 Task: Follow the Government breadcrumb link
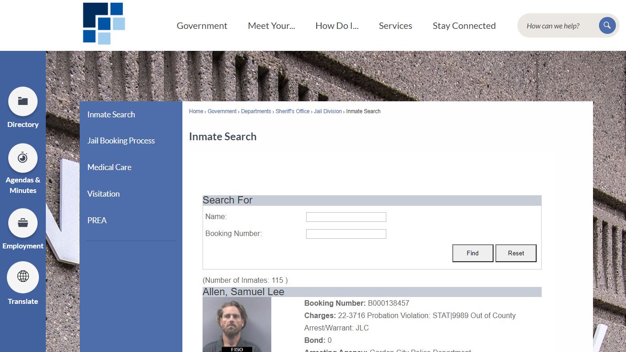coord(222,111)
